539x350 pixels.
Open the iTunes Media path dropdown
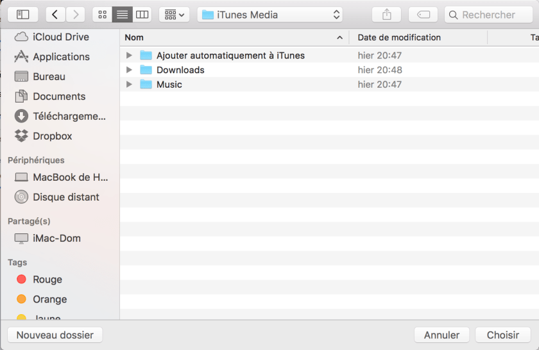[269, 14]
